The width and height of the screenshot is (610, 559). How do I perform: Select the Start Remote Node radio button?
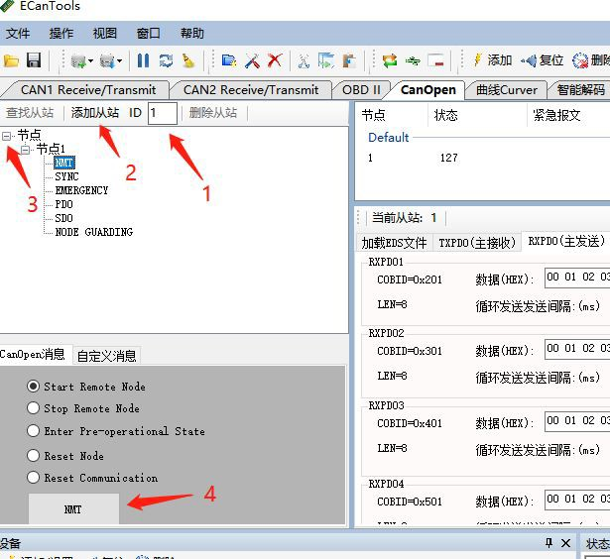pyautogui.click(x=34, y=387)
